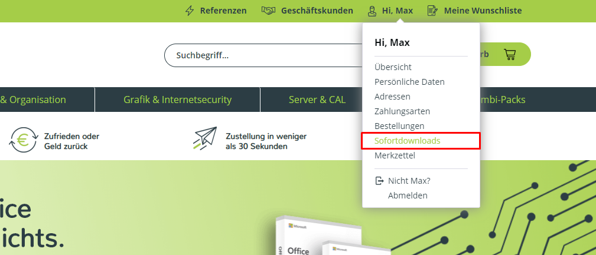Click the wishlist notepad icon
This screenshot has width=596, height=255.
pos(432,11)
